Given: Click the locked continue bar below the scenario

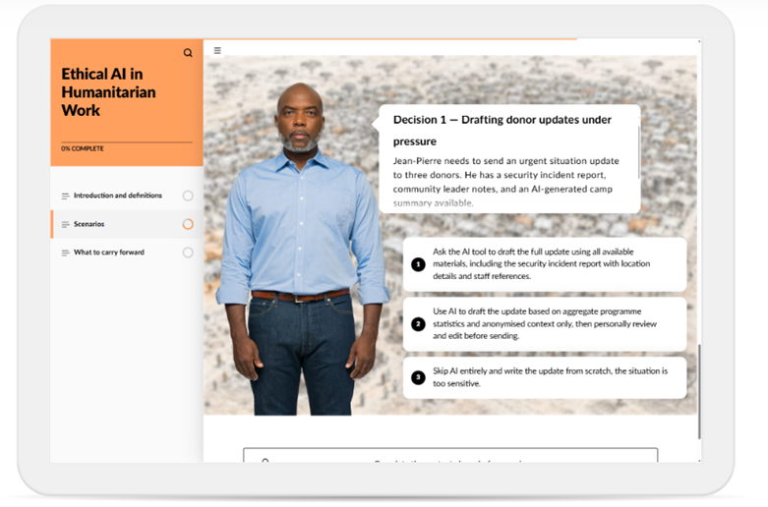Looking at the screenshot, I should coord(450,455).
